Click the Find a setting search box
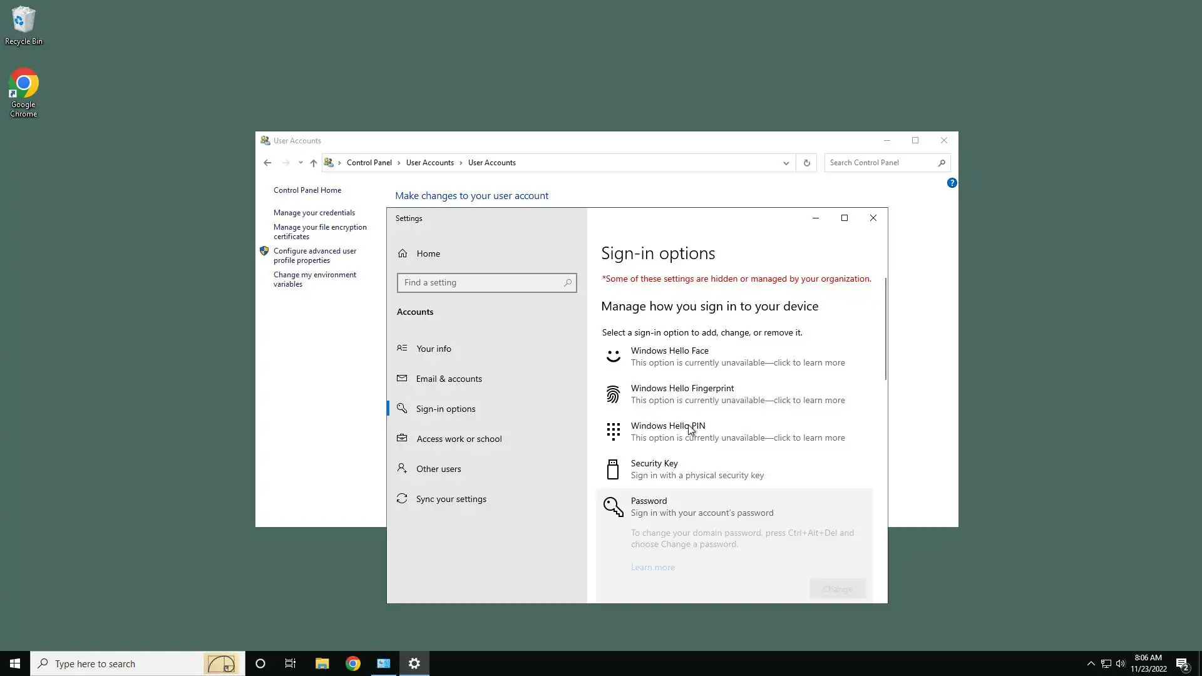 [482, 283]
